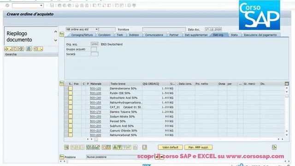
Task: Click the Customize local layout icon
Action: point(134,6)
